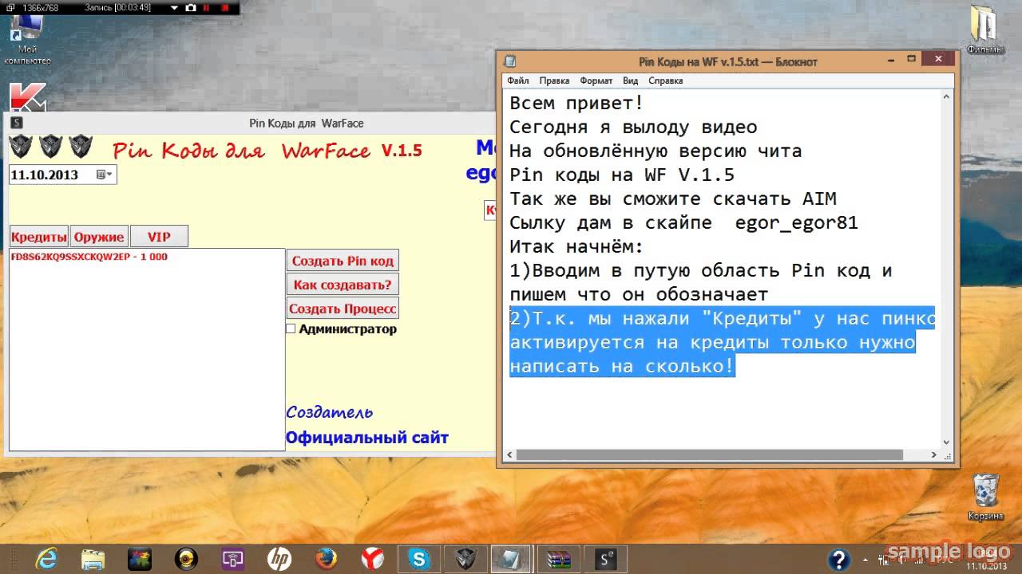This screenshot has width=1022, height=574.
Task: Open Notepad's Правка menu
Action: (554, 81)
